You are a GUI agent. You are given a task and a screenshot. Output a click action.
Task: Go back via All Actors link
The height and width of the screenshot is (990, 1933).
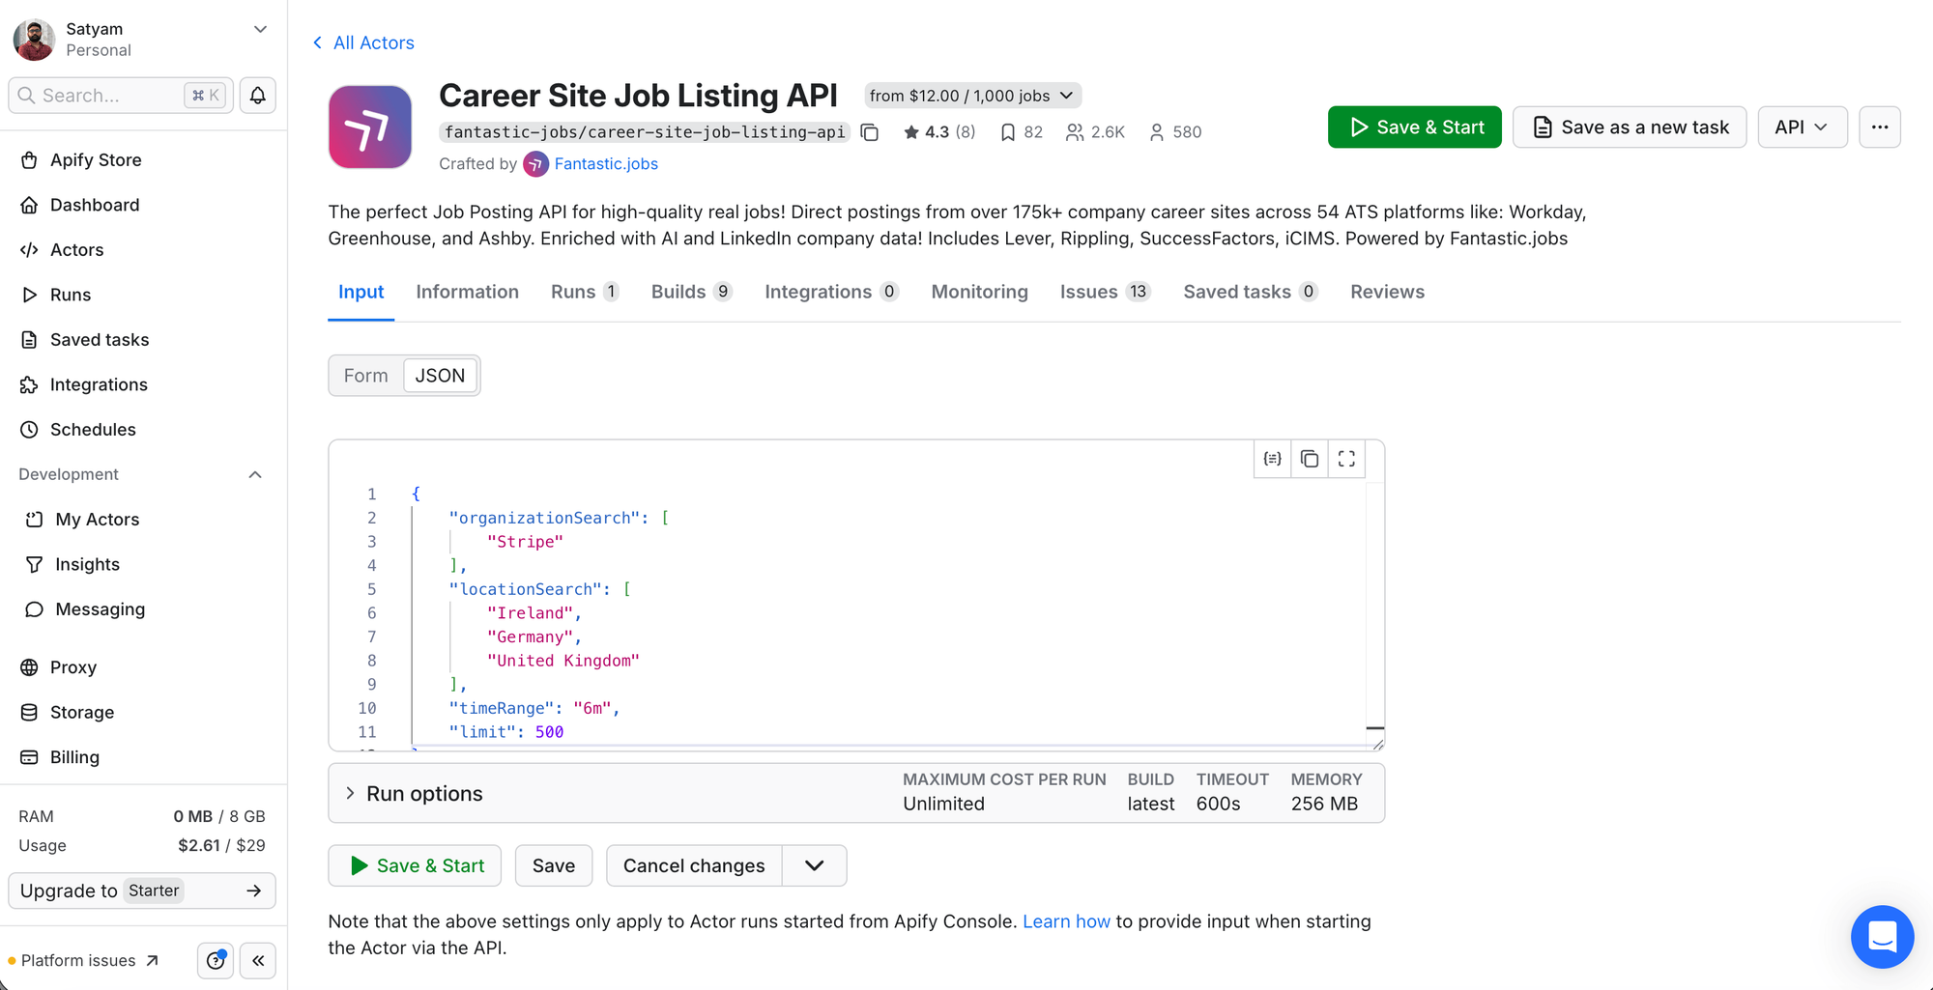click(x=363, y=42)
